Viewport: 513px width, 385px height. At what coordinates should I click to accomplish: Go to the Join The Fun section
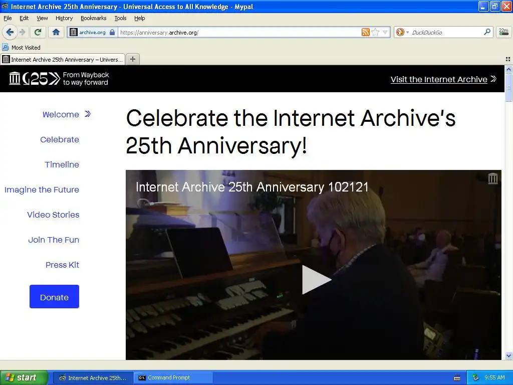coord(54,240)
